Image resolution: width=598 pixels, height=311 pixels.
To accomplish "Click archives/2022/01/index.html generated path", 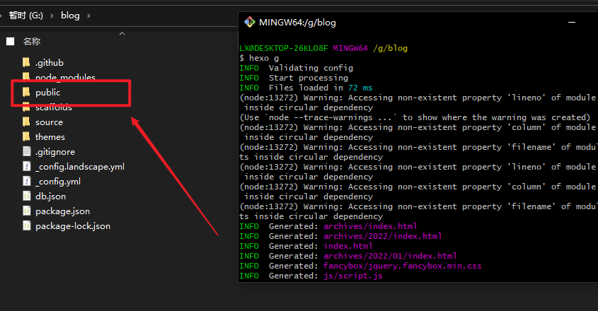I will [390, 256].
